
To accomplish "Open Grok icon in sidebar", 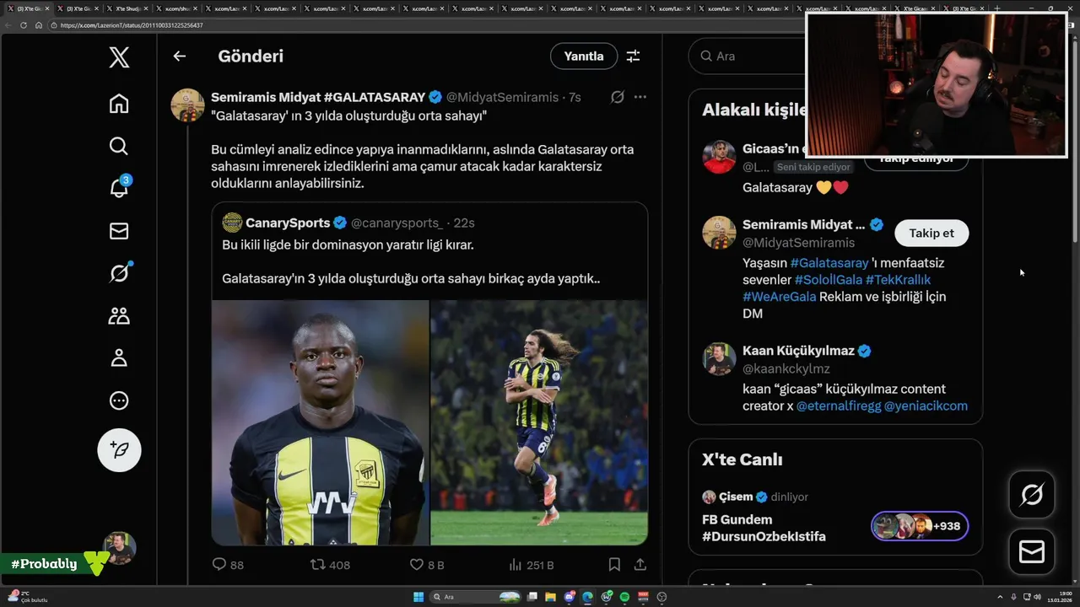I will coord(119,272).
